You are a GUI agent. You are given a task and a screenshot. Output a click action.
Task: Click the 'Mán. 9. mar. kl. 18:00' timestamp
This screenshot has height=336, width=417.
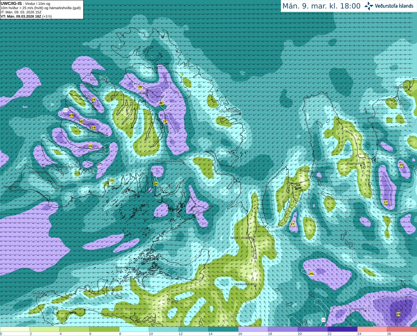click(x=321, y=6)
